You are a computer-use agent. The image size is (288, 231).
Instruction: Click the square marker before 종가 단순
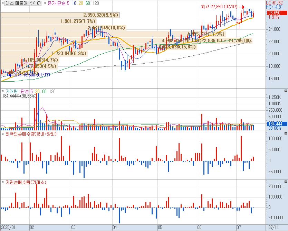pos(46,3)
